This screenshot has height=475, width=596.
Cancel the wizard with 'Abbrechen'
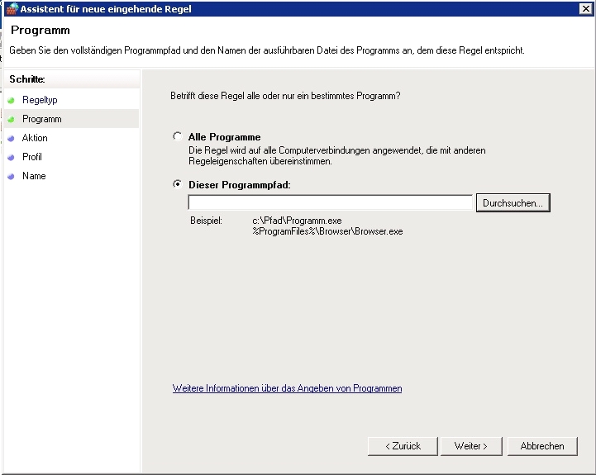tap(542, 446)
